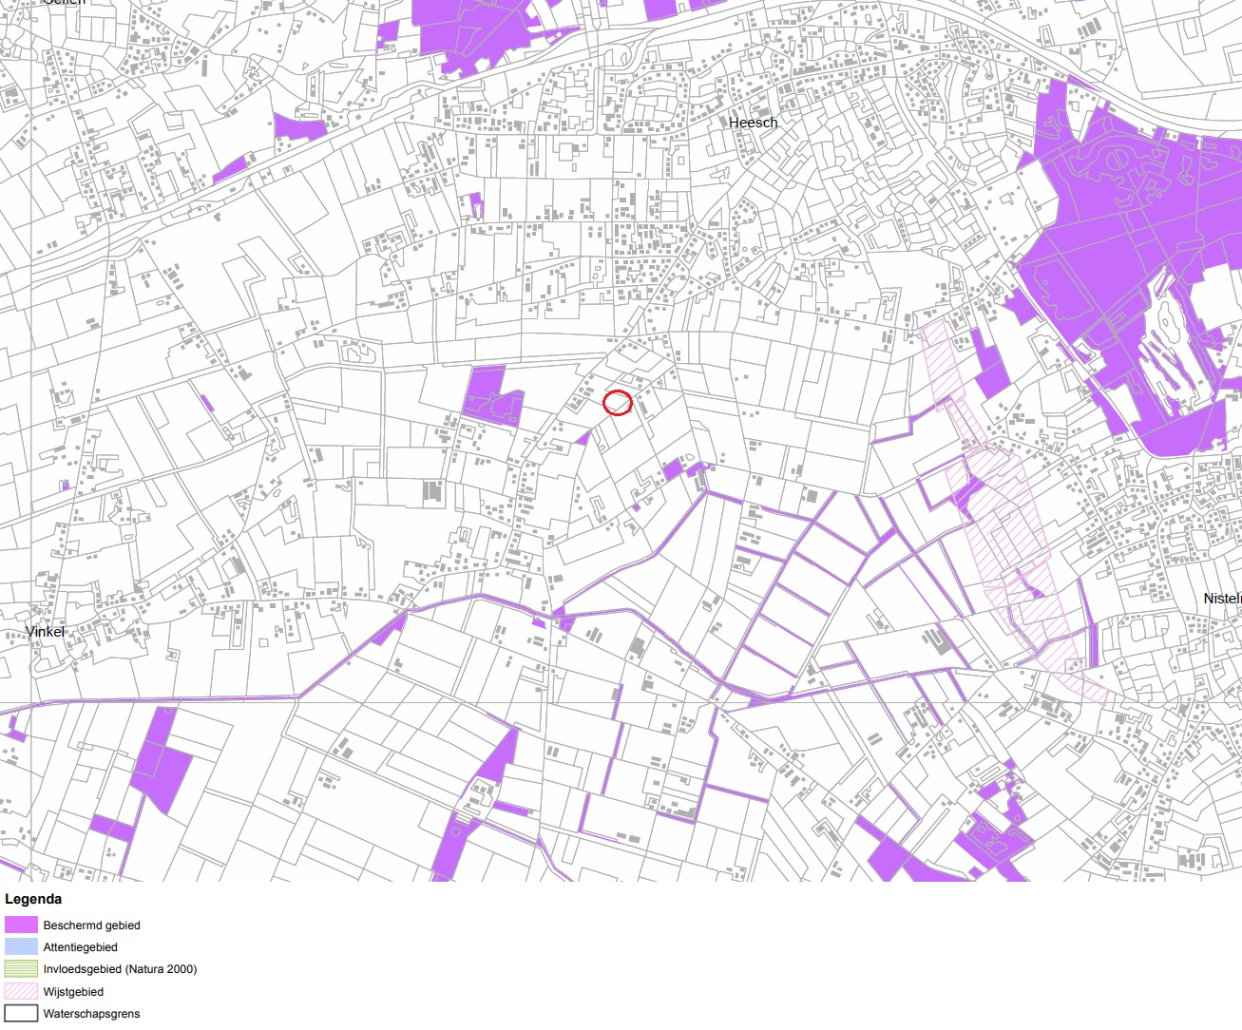Click the 'Heesch' place name on the map
The image size is (1242, 1030).
[x=754, y=123]
